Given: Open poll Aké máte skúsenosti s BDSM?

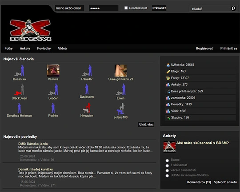Looking at the screenshot, I should [x=202, y=143].
